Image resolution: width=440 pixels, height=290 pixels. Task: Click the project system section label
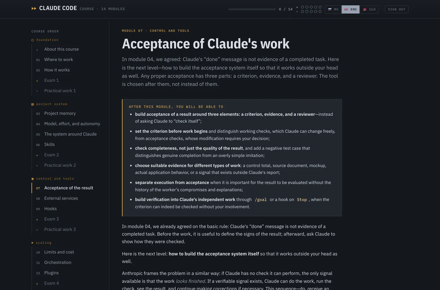click(52, 104)
